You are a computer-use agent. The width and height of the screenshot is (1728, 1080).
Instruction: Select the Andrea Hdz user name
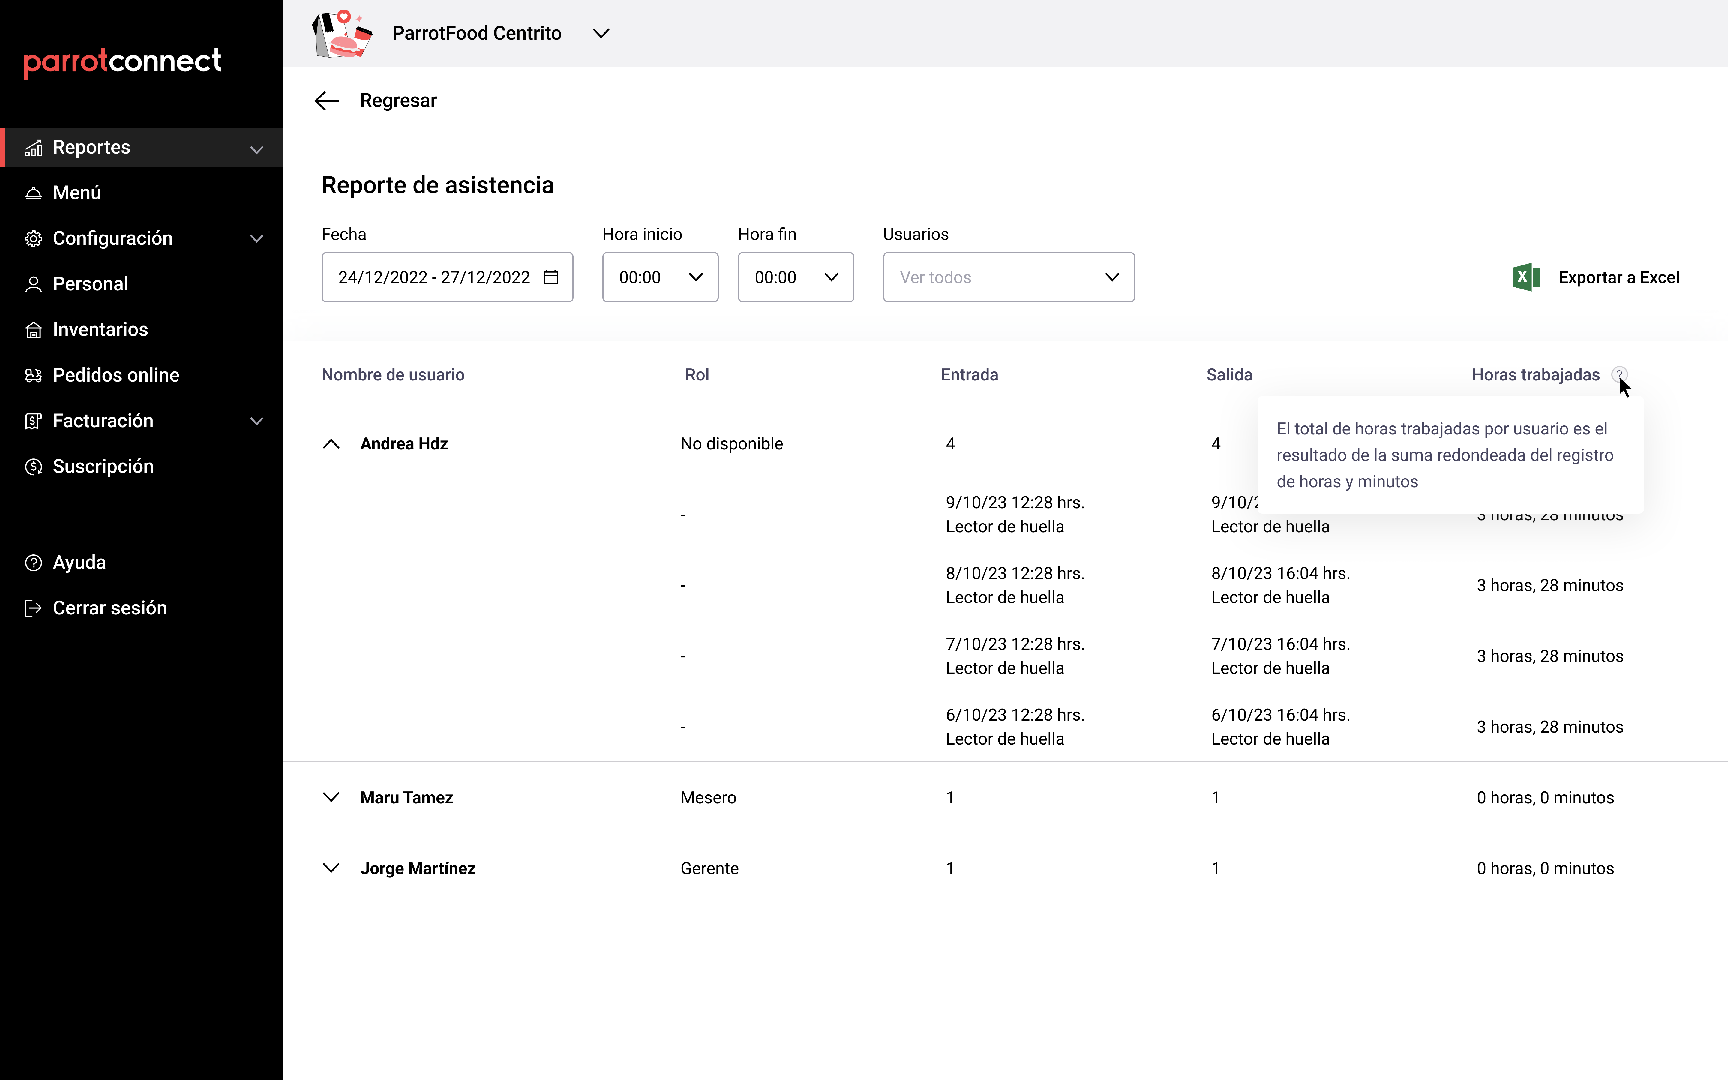pyautogui.click(x=404, y=444)
